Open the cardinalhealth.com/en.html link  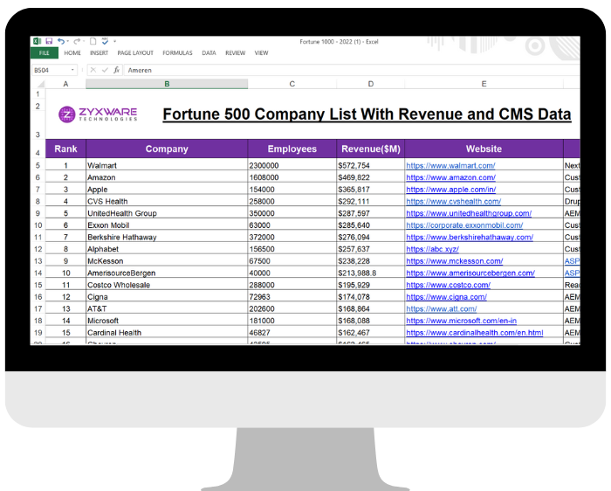pyautogui.click(x=475, y=333)
